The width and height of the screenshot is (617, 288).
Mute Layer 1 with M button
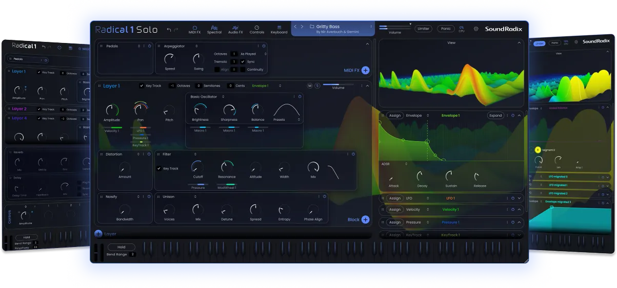310,85
